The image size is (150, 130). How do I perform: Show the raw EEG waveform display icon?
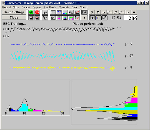point(53,12)
